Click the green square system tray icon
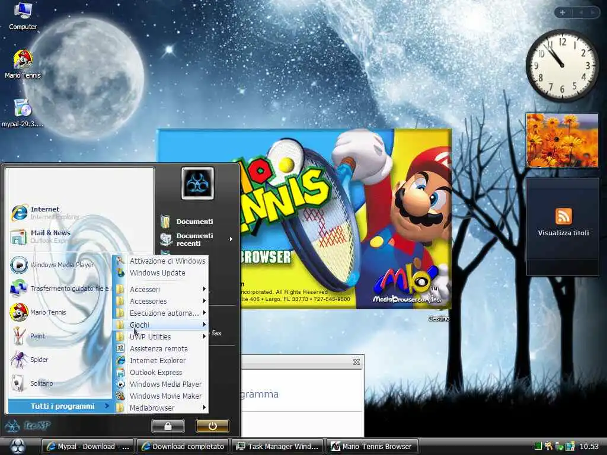This screenshot has height=455, width=607. [x=538, y=446]
